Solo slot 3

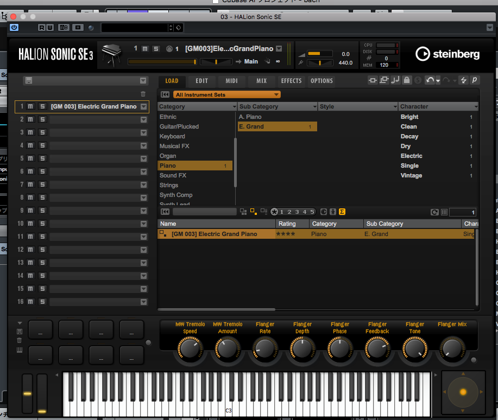click(42, 132)
